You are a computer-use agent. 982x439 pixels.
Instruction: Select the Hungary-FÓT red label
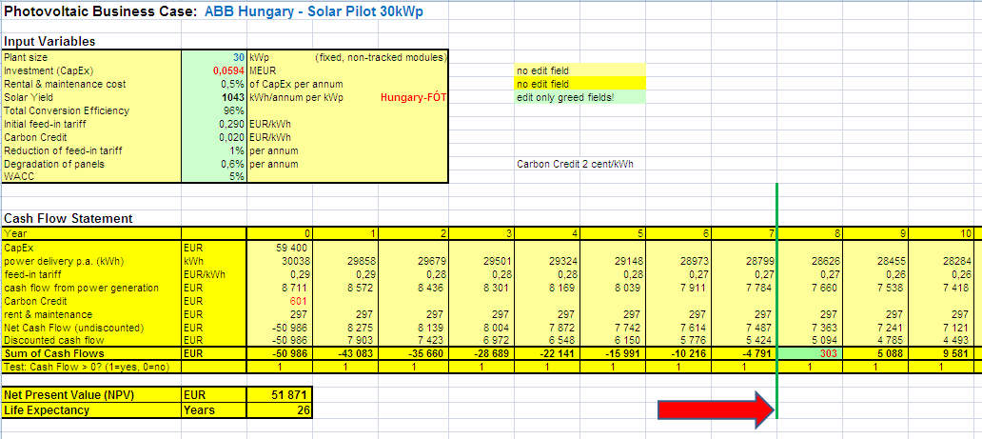412,98
